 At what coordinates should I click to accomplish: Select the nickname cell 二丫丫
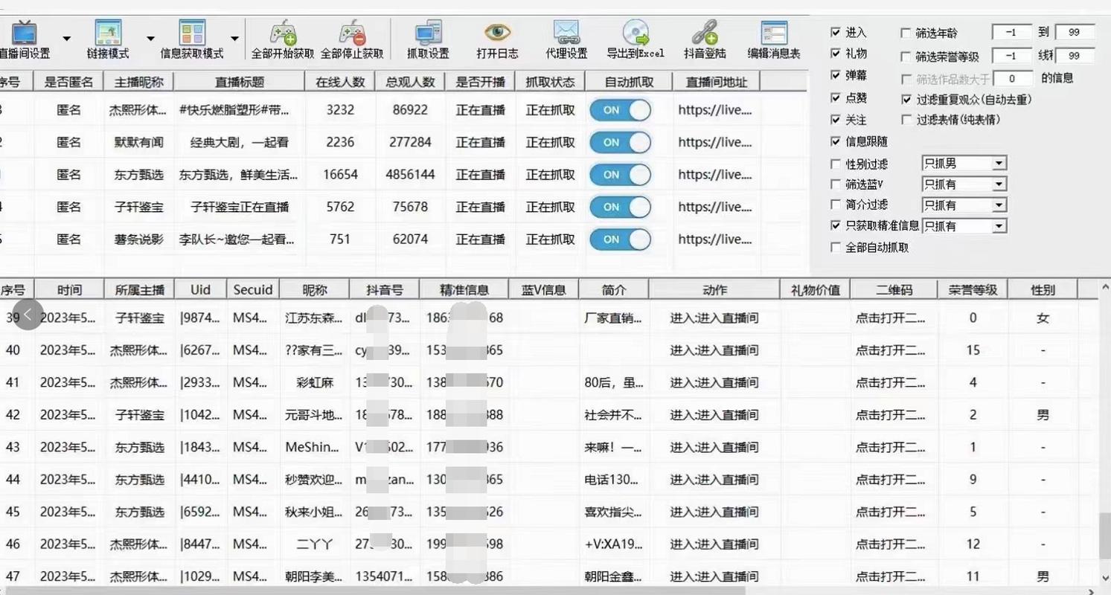click(315, 544)
